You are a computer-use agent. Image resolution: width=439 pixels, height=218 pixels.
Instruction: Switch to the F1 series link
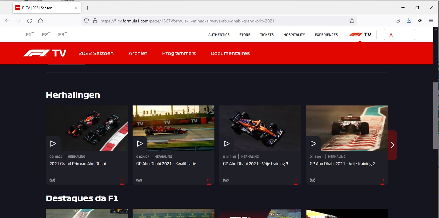click(30, 34)
